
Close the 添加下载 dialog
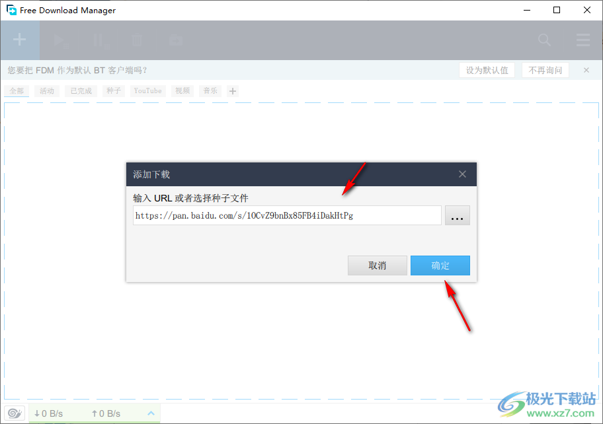(x=462, y=174)
